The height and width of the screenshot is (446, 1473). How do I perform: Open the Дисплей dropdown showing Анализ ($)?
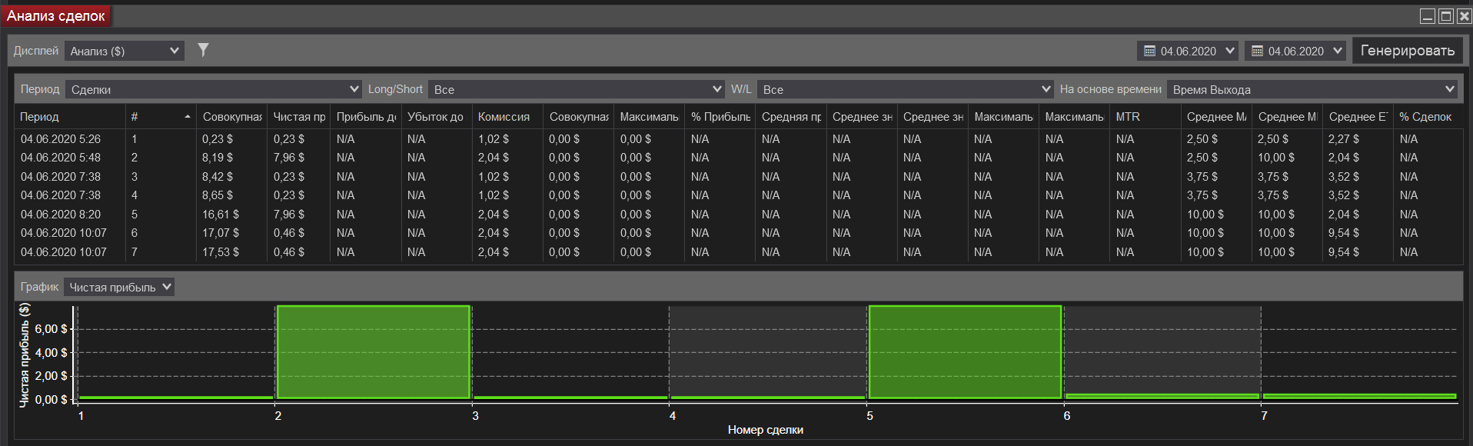125,51
